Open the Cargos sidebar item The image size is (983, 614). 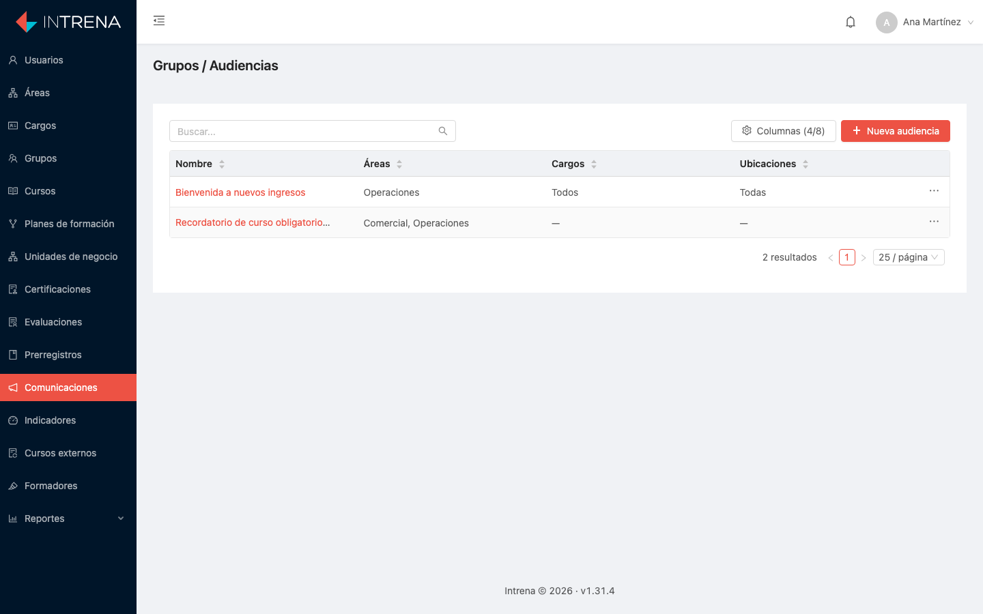pos(68,126)
